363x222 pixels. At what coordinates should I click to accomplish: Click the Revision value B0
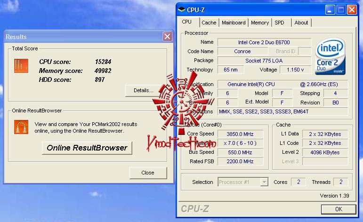point(335,103)
